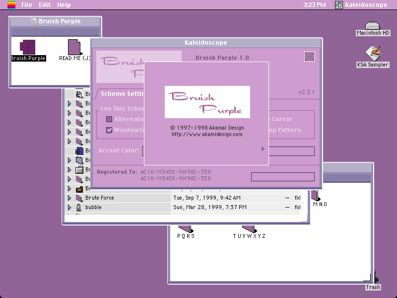Click the Bruish Purple logo in the splash panel
Image resolution: width=397 pixels, height=298 pixels.
[x=207, y=102]
